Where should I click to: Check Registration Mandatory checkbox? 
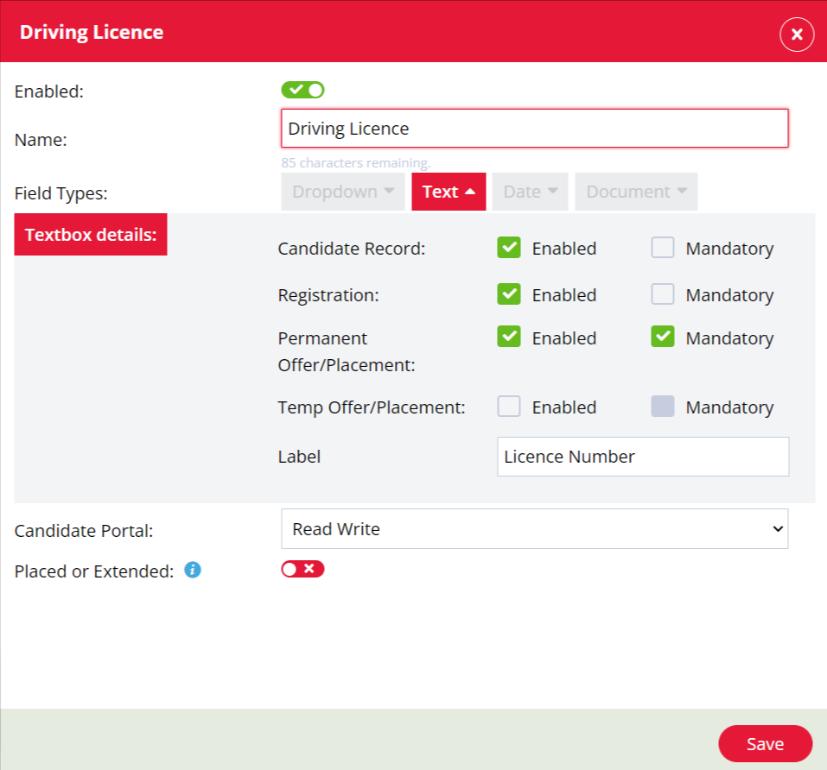click(663, 294)
